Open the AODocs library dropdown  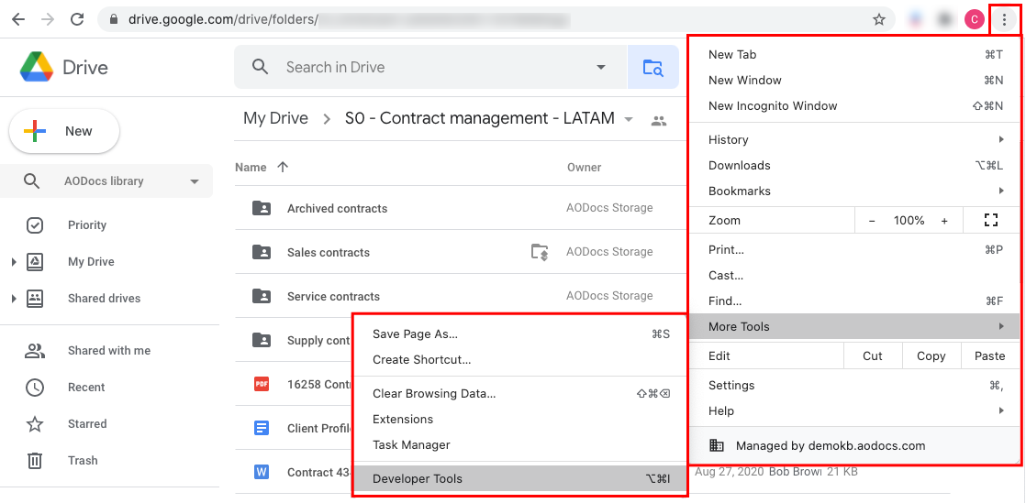tap(195, 181)
